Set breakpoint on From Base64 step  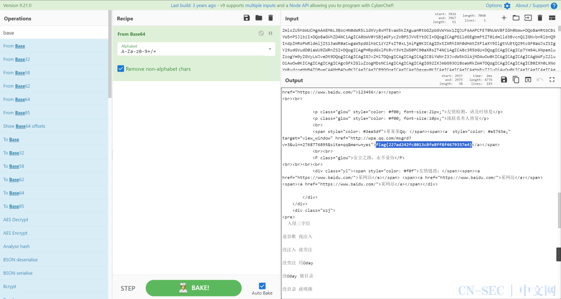[x=271, y=34]
